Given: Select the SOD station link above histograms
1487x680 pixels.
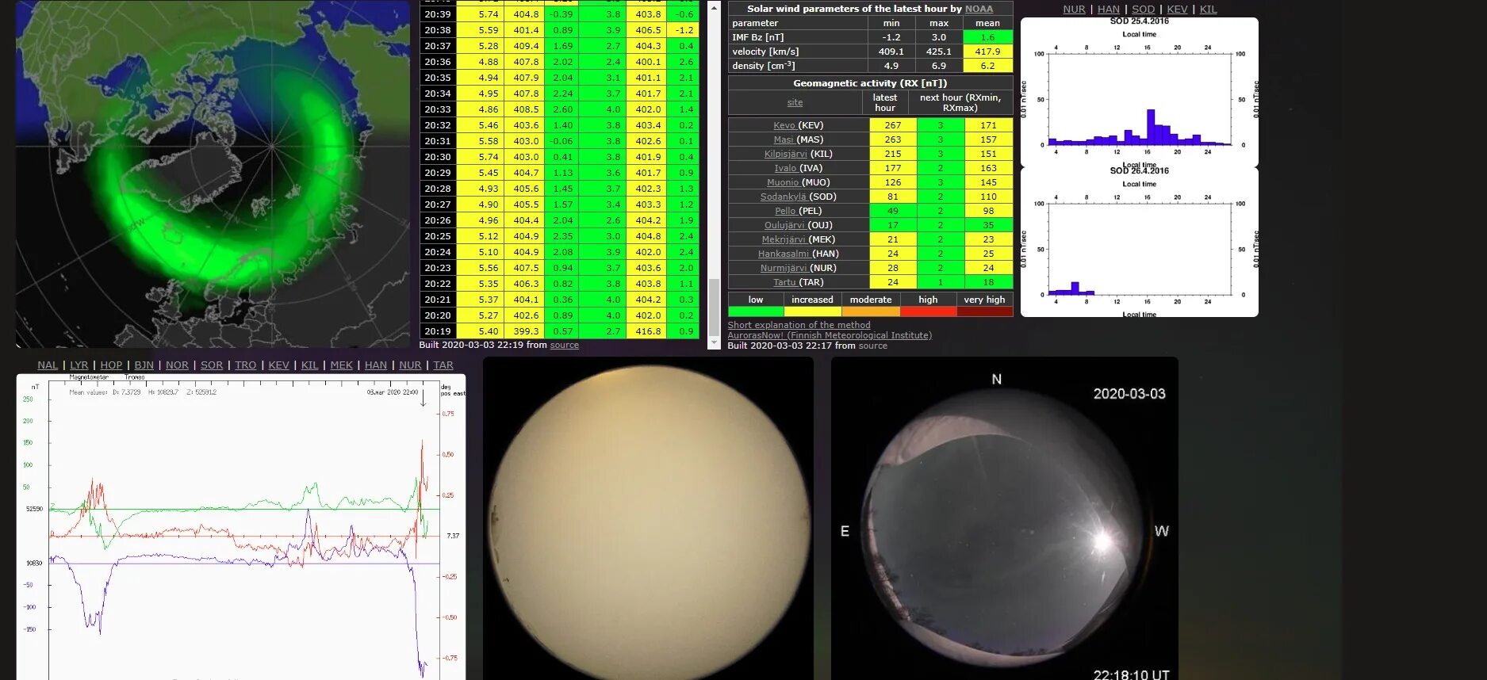Looking at the screenshot, I should click(x=1143, y=10).
